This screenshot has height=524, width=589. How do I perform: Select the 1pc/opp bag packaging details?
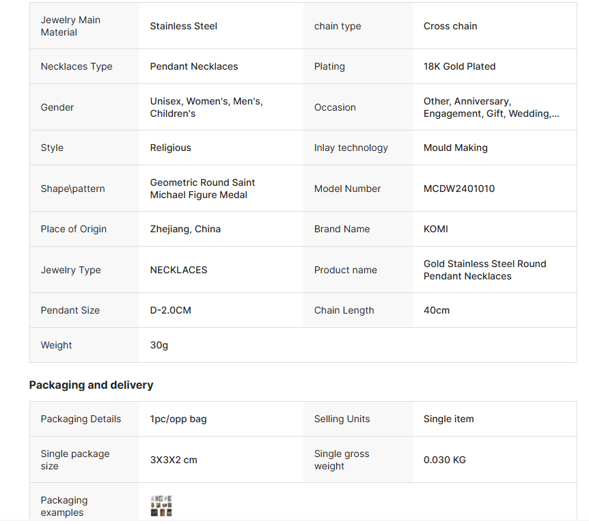pyautogui.click(x=178, y=419)
